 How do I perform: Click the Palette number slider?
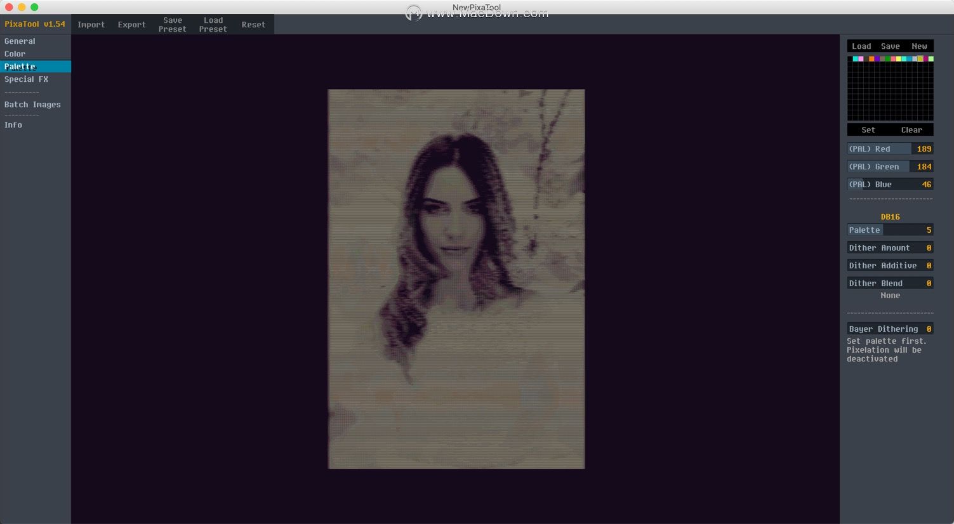[890, 230]
